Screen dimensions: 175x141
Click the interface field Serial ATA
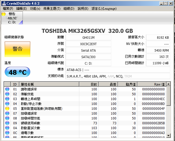(x=88, y=50)
